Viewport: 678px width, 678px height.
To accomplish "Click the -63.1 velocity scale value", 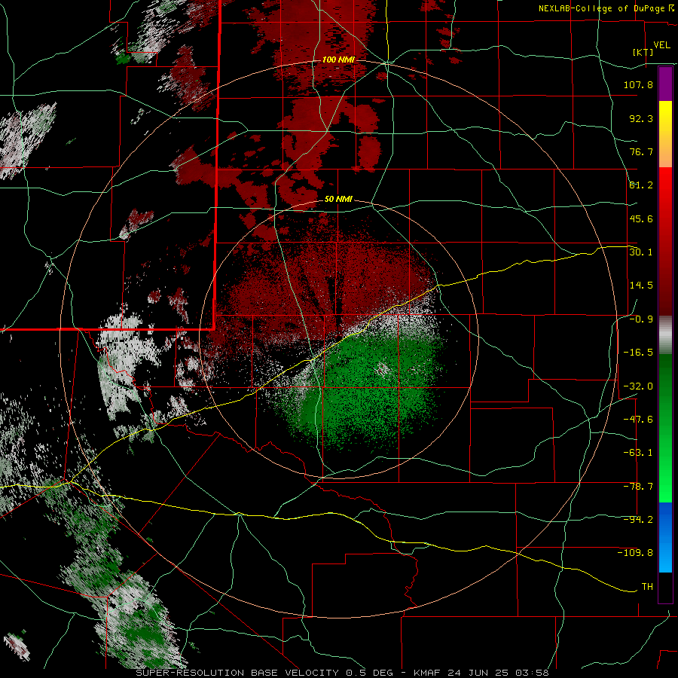I will [638, 453].
